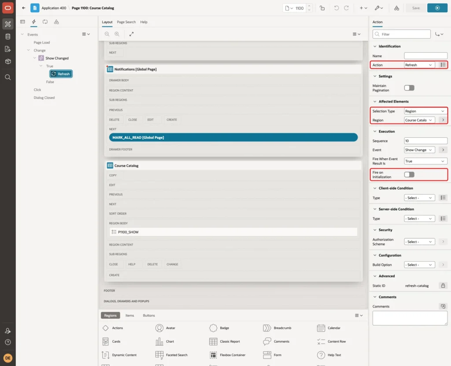Zoom out the layout view
This screenshot has height=366, width=451.
pyautogui.click(x=107, y=34)
